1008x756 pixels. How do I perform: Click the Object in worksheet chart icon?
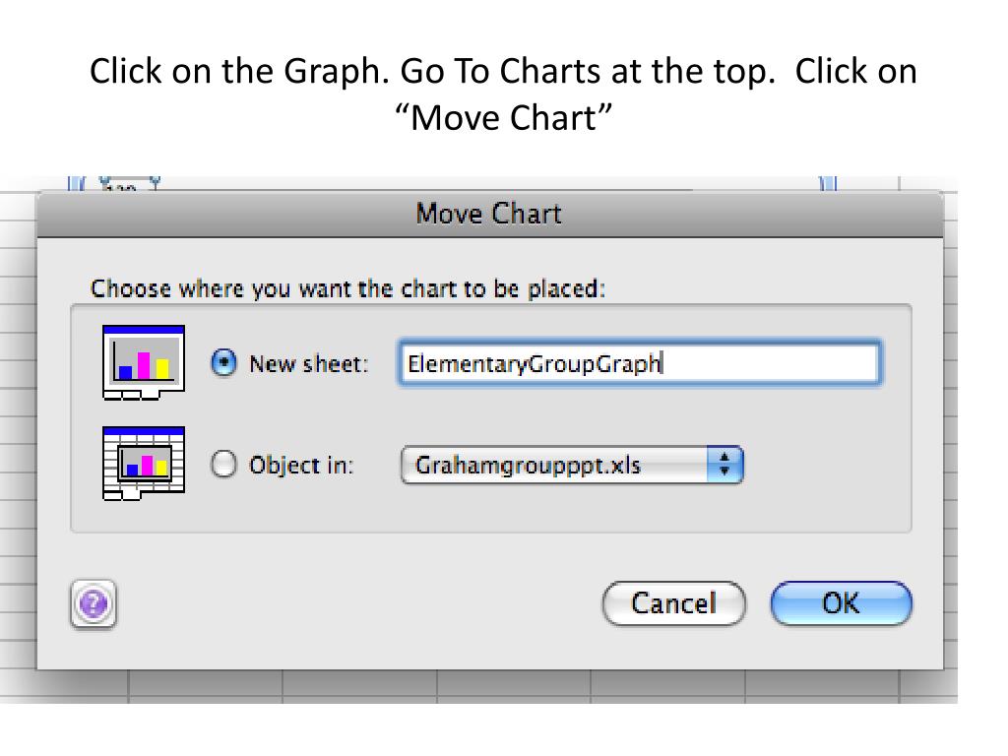(144, 463)
